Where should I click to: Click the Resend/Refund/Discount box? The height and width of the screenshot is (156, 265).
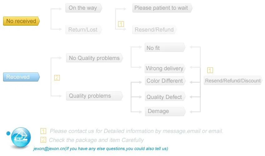[x=233, y=81]
